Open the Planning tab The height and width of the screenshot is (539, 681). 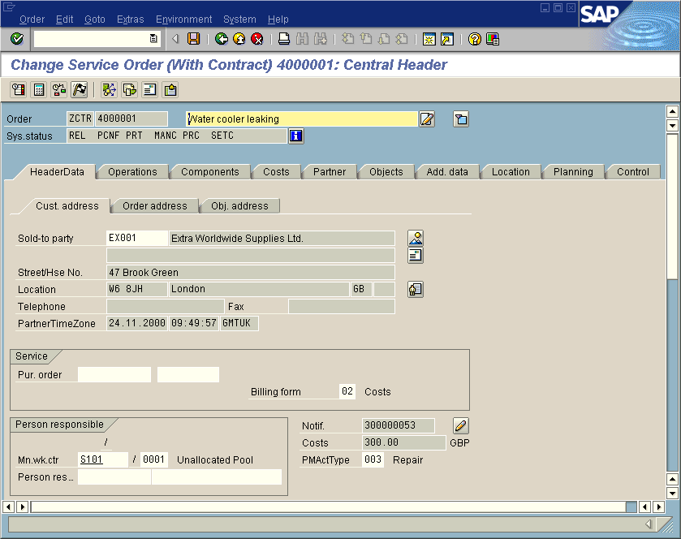(573, 172)
